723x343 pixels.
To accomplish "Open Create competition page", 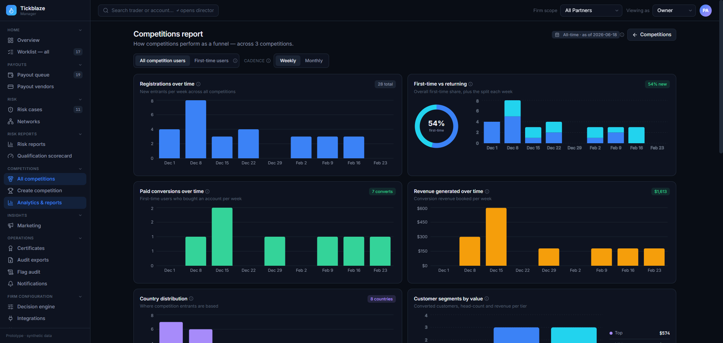I will click(x=45, y=191).
